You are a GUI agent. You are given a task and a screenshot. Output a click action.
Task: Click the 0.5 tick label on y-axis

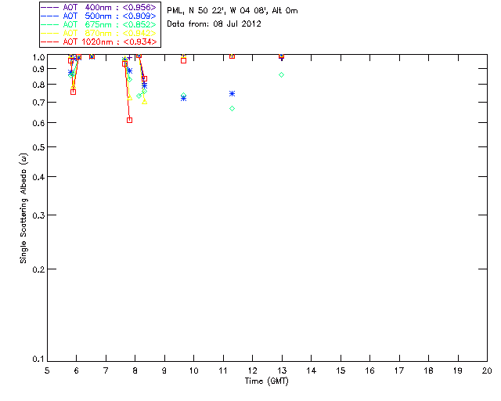click(x=35, y=147)
